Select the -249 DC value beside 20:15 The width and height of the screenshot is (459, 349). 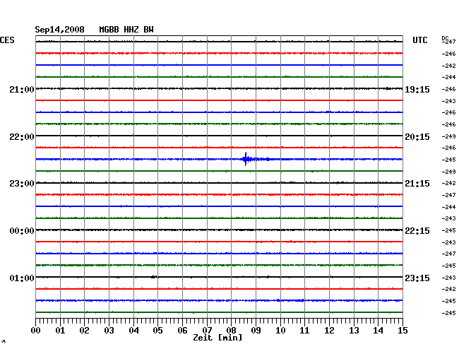448,136
